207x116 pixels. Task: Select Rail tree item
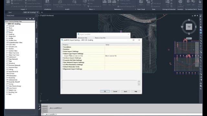(10, 94)
